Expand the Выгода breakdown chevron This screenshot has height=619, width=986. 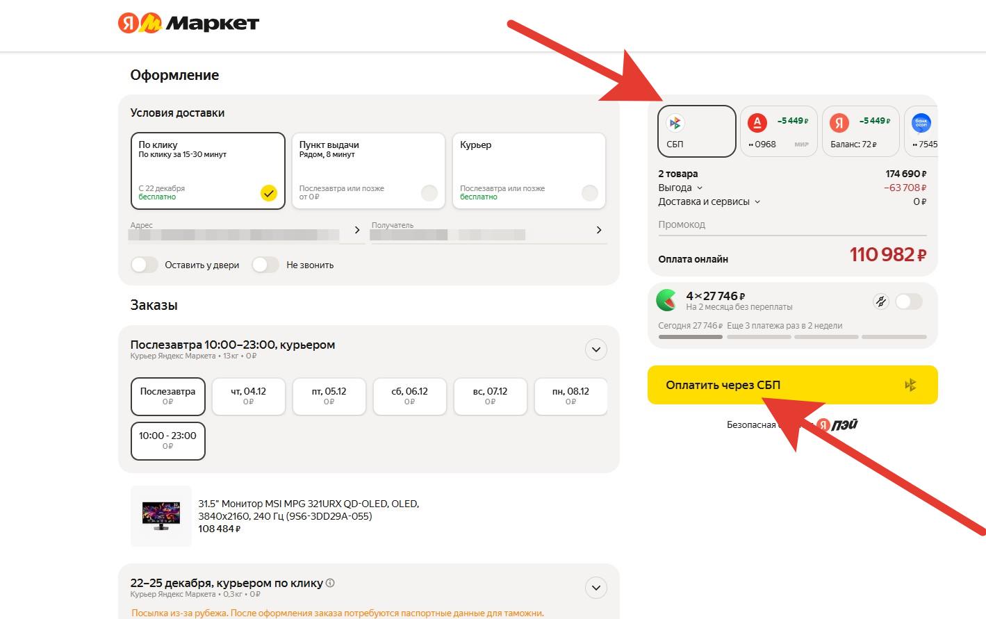(700, 188)
